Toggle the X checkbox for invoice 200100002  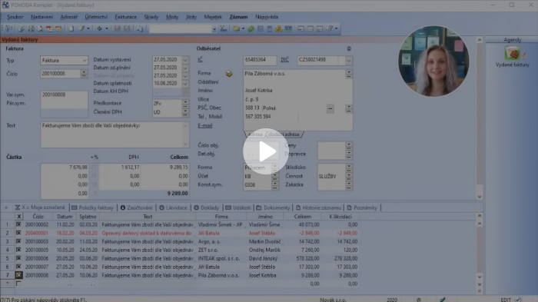coord(18,224)
